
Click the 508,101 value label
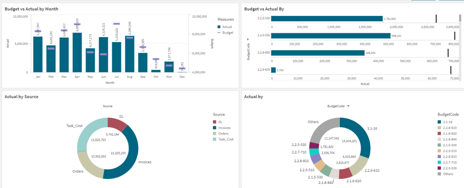point(396,36)
